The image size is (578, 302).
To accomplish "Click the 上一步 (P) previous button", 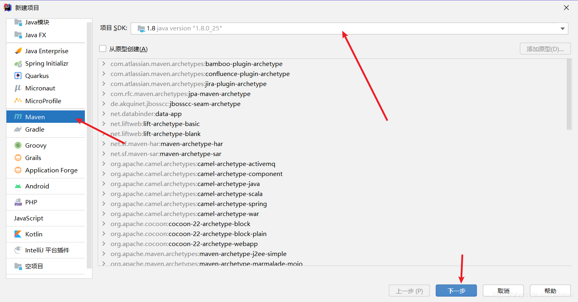I will [409, 291].
